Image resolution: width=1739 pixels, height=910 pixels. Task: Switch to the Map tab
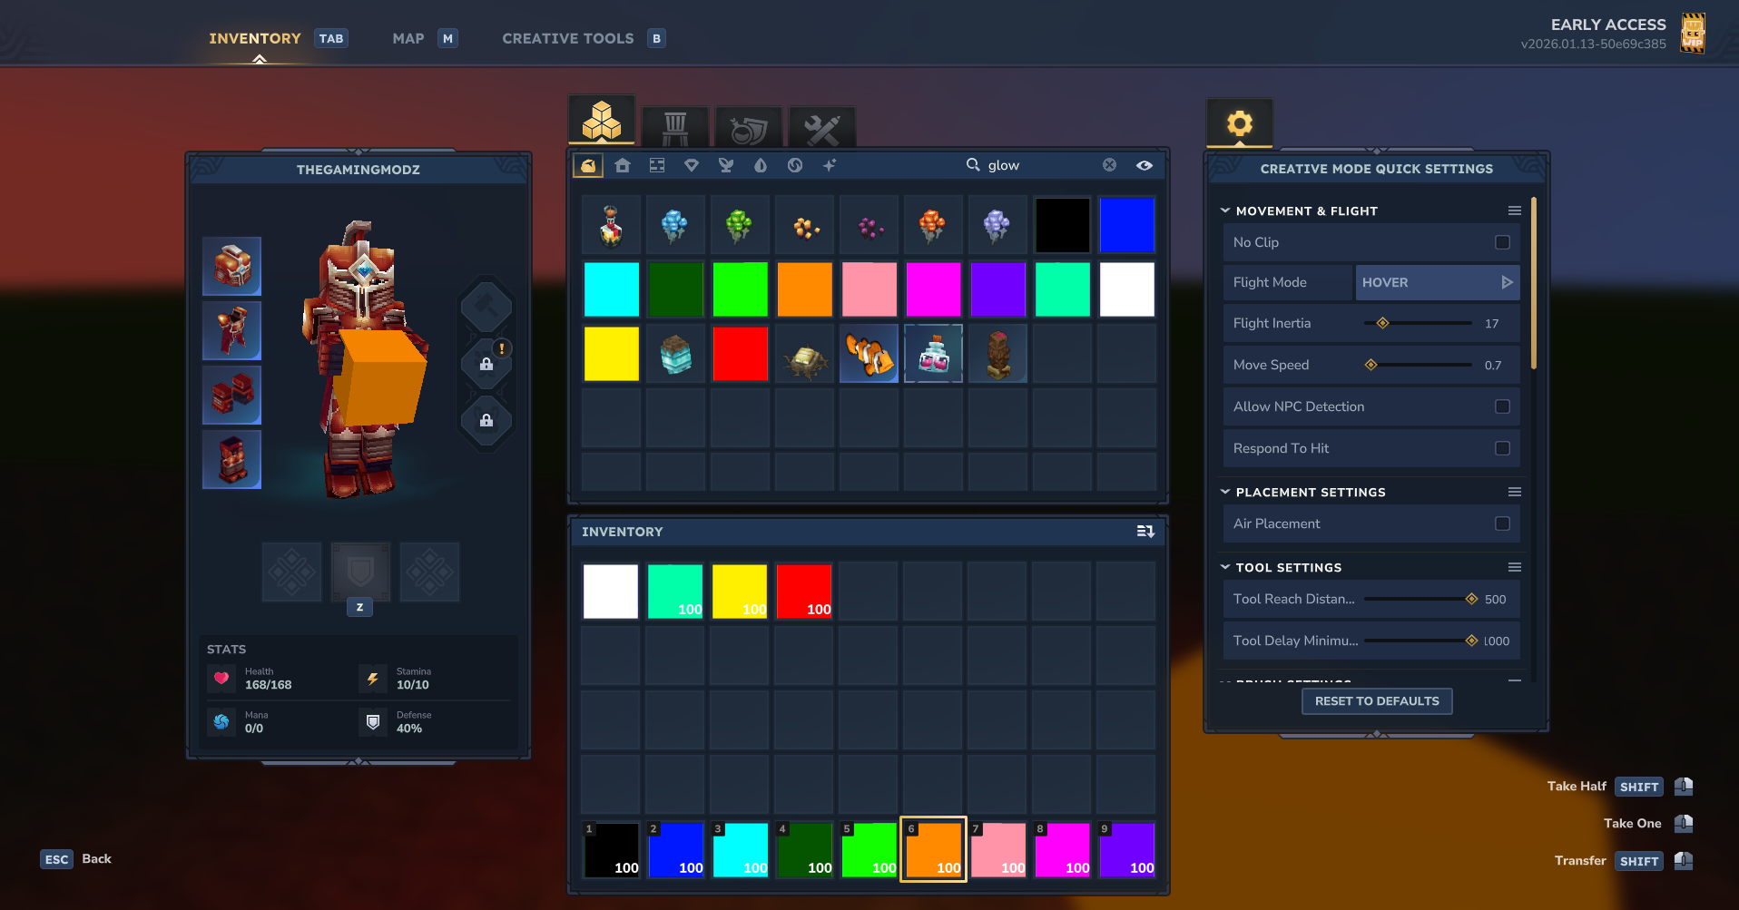tap(408, 38)
